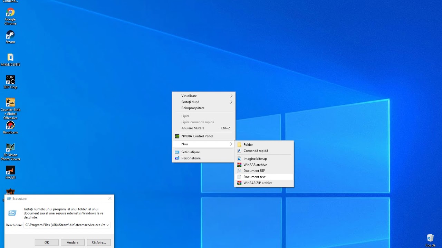
Task: Select Personalizare menu entry
Action: pyautogui.click(x=204, y=158)
